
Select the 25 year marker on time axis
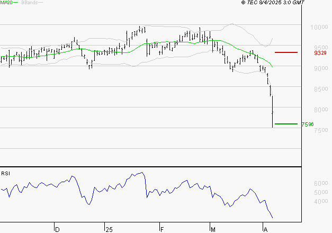click(x=109, y=229)
